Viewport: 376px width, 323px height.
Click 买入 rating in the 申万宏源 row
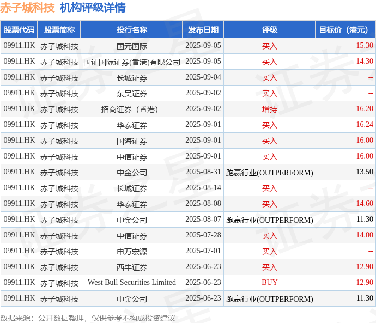270,251
